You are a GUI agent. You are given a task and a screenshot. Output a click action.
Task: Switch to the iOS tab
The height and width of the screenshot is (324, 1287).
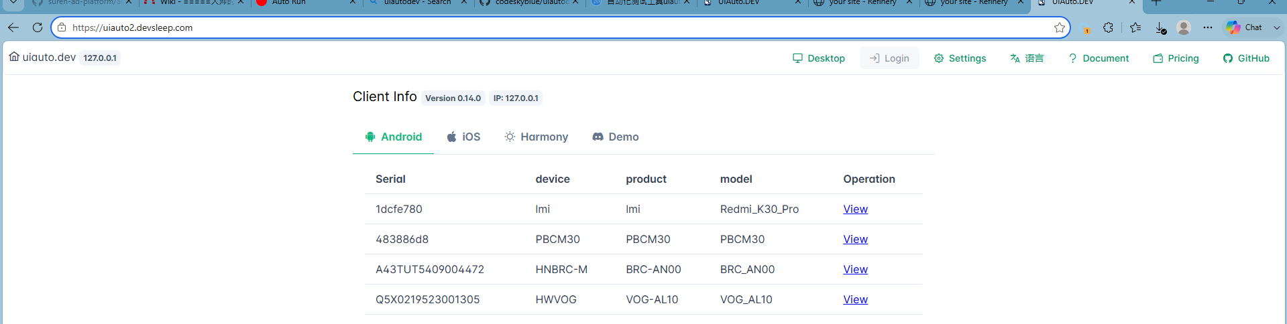coord(463,137)
